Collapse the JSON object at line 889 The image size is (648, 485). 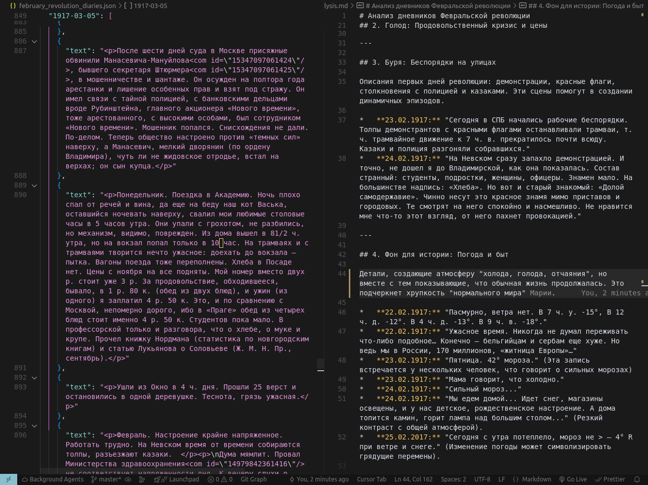tap(34, 186)
